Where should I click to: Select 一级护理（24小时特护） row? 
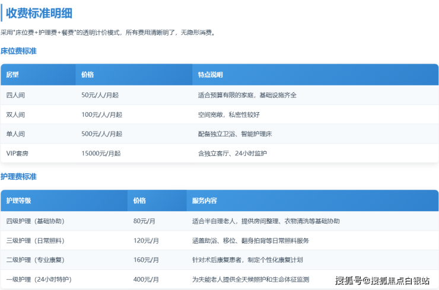(39, 279)
